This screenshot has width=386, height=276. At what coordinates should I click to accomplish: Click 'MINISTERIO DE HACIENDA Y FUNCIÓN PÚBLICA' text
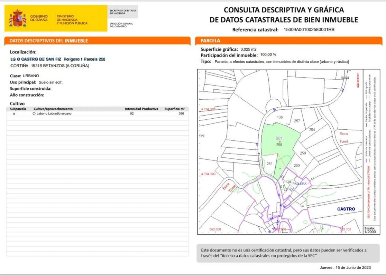tap(72, 20)
